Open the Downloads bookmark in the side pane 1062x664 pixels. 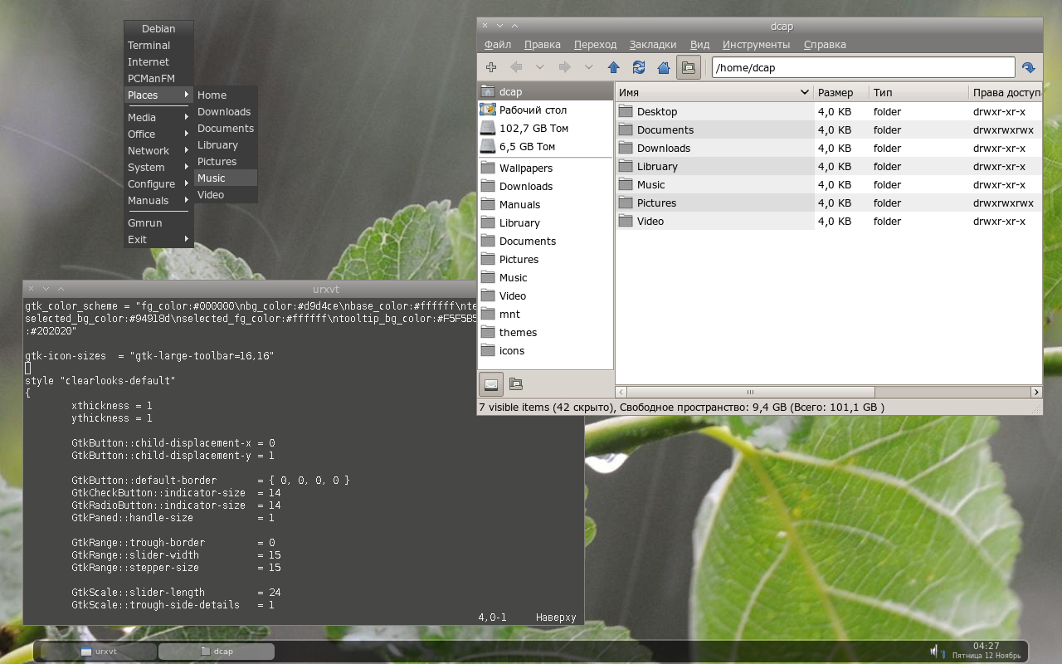pos(546,186)
